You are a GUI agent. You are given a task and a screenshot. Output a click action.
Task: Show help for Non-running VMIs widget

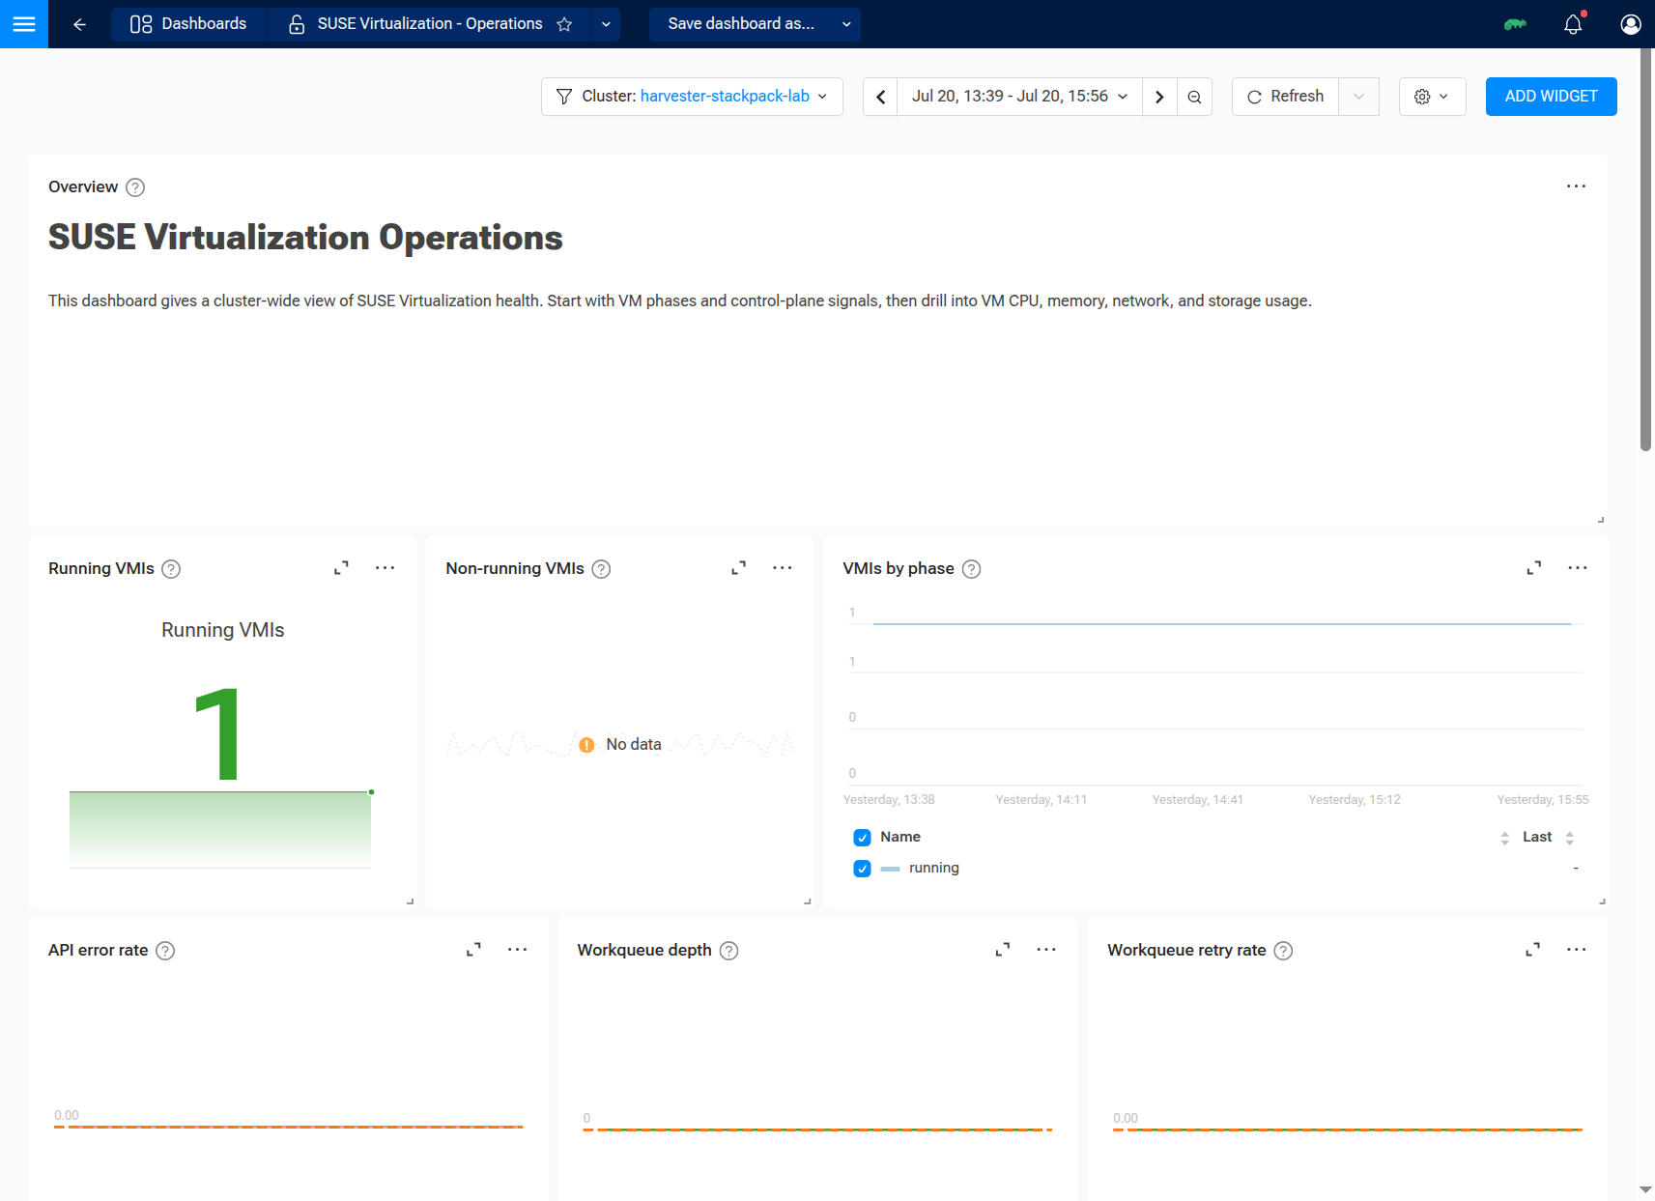(601, 569)
